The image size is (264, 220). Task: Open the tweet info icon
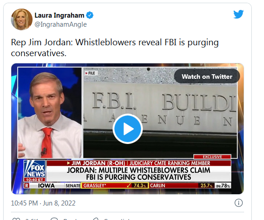(x=239, y=203)
